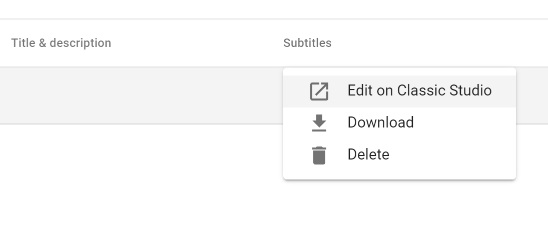Open Classic Studio via the square-arrow icon

click(x=319, y=91)
